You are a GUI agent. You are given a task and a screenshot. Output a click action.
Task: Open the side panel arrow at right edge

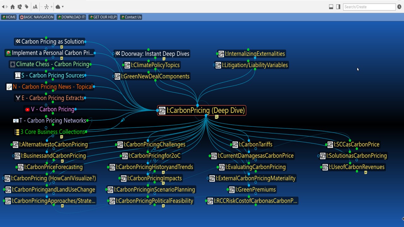[403, 219]
